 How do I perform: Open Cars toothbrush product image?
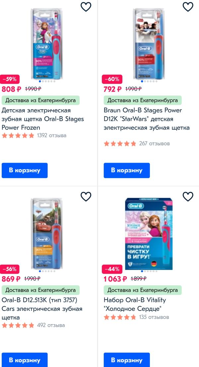point(46,233)
